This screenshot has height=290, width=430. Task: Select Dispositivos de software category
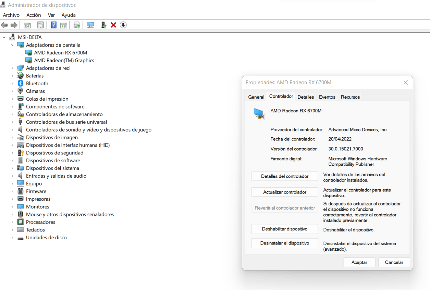coord(53,161)
